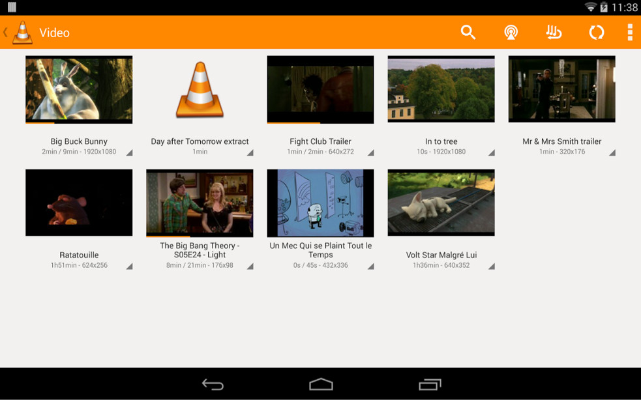
Task: Tap the sort-by icon in toolbar
Action: (554, 33)
